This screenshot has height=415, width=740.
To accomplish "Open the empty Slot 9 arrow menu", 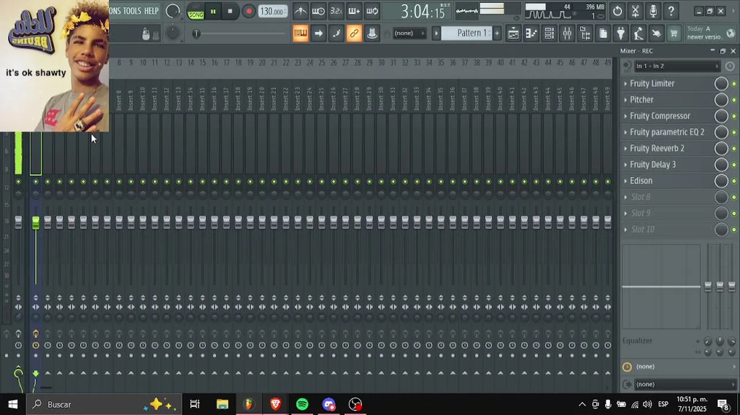I will [x=625, y=213].
